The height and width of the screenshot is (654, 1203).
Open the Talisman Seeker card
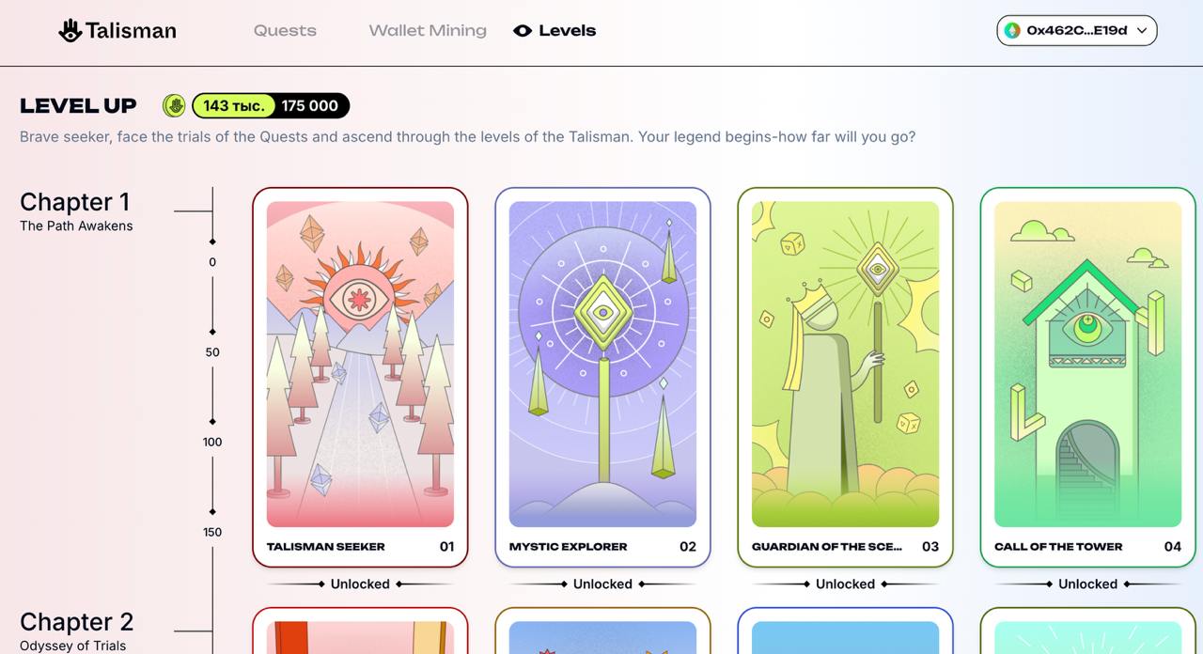pyautogui.click(x=360, y=378)
